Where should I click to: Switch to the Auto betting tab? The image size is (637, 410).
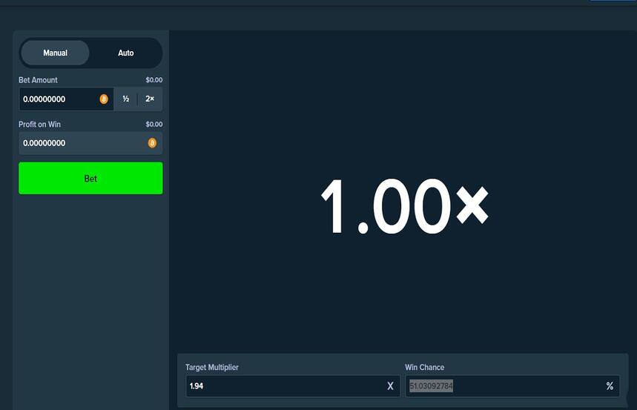[x=125, y=53]
